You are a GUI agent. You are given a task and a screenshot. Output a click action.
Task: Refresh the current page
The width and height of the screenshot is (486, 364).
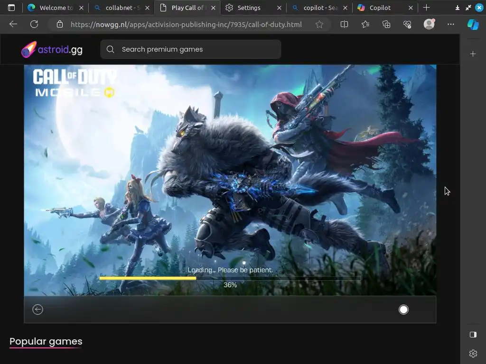coord(34,24)
